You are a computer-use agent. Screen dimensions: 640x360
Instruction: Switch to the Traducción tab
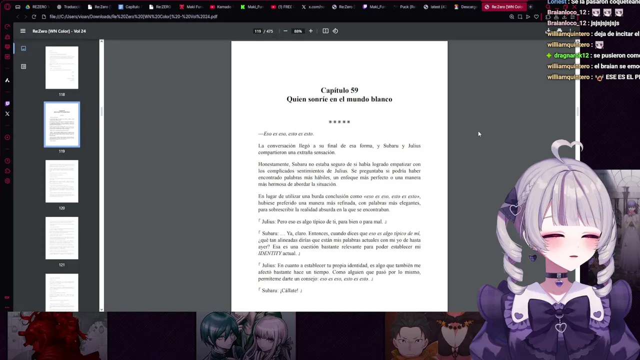[68, 7]
